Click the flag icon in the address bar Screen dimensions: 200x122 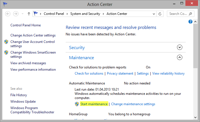(36, 13)
